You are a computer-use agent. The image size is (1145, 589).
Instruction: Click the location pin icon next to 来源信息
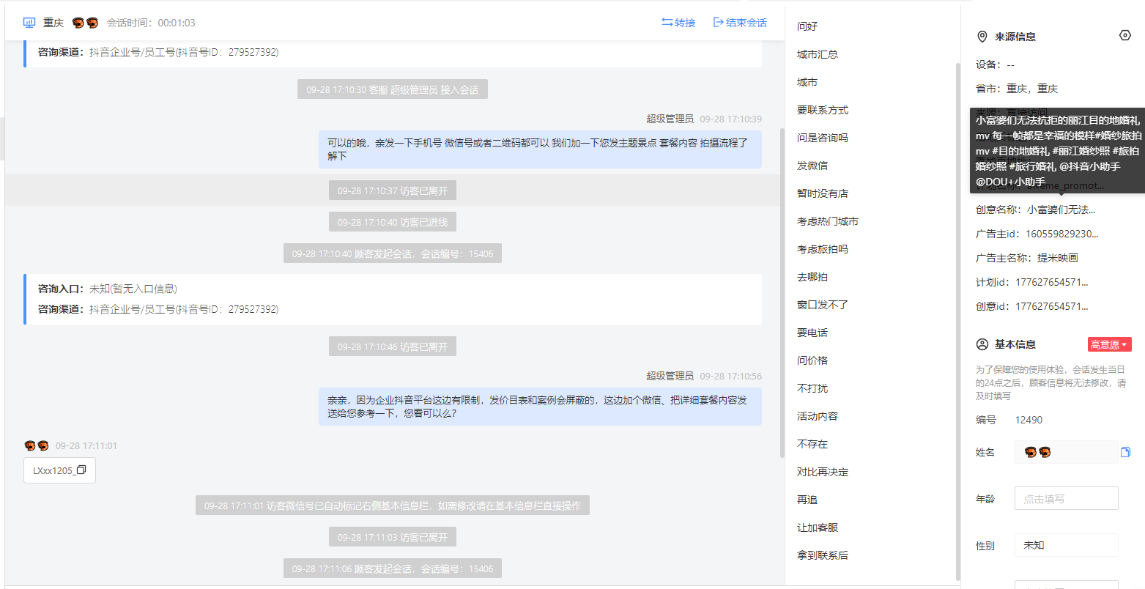982,37
